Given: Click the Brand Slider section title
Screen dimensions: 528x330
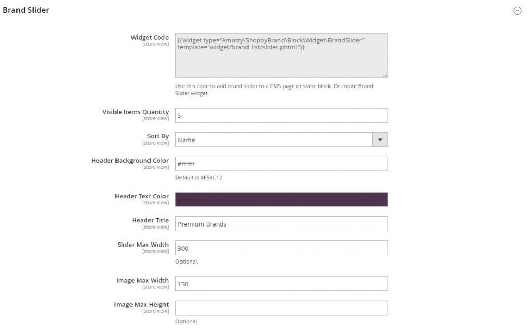Looking at the screenshot, I should point(26,10).
